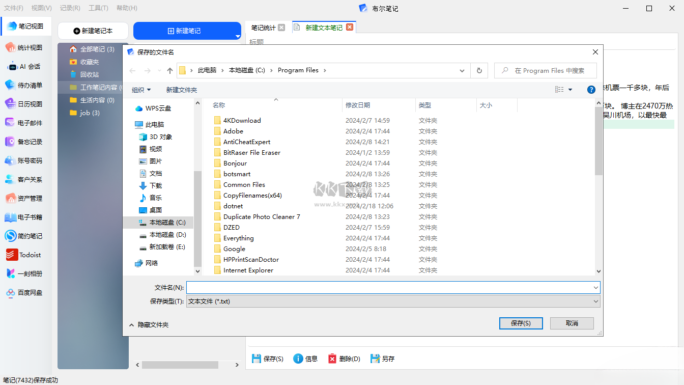Open the 回收站 notebook entry
The height and width of the screenshot is (385, 684).
tap(84, 75)
